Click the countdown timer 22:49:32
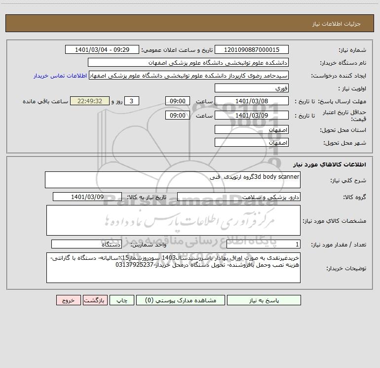380x368 pixels. (90, 101)
